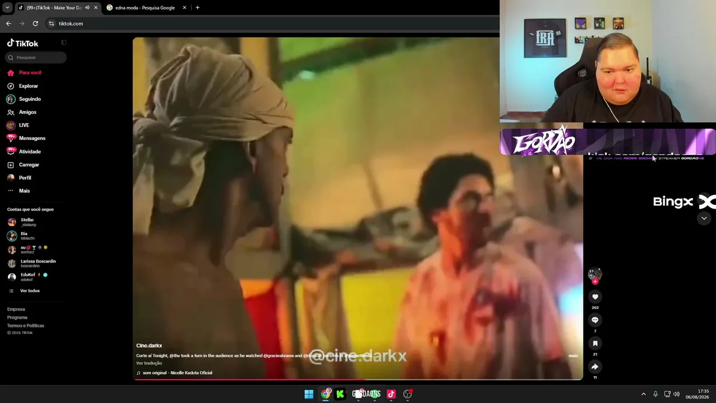Open the Programa footer link
This screenshot has height=403, width=716.
click(17, 317)
